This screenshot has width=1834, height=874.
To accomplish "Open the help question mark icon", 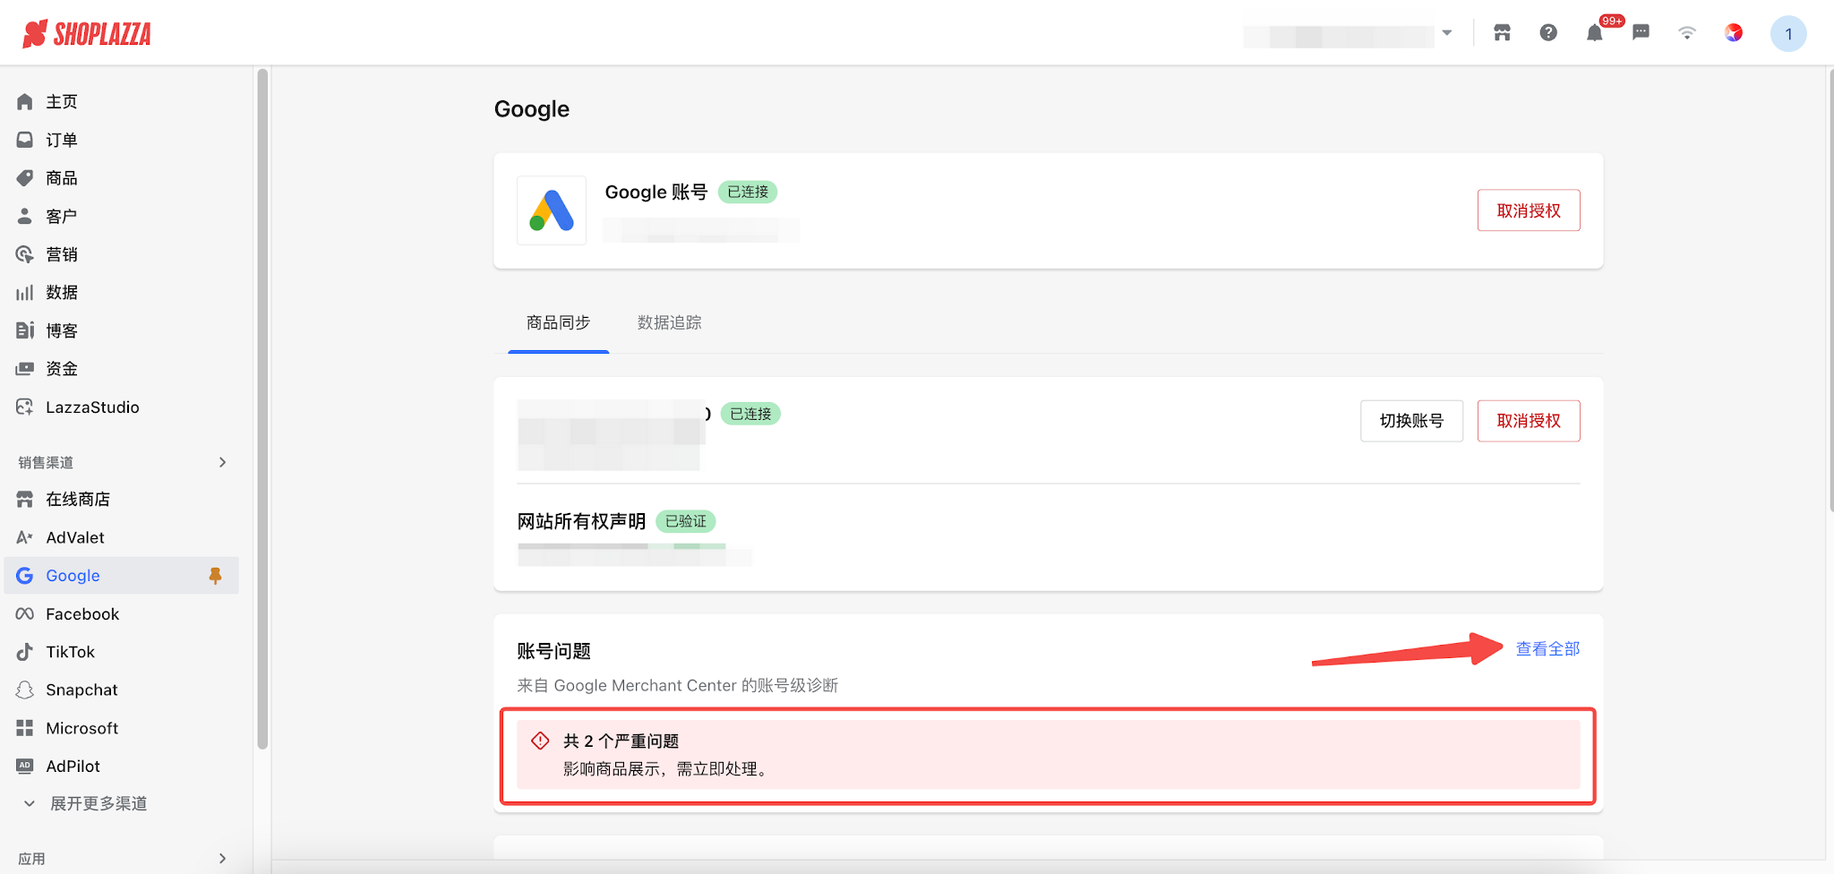I will pyautogui.click(x=1548, y=33).
